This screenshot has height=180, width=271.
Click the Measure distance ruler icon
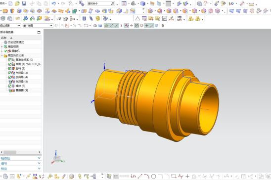(x=252, y=4)
